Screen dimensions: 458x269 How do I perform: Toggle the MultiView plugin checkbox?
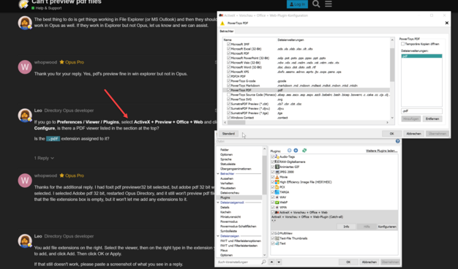[273, 233]
